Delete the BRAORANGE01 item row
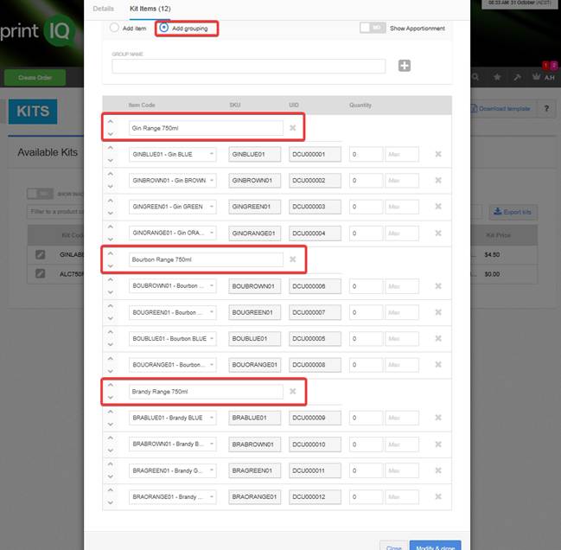 coord(438,496)
